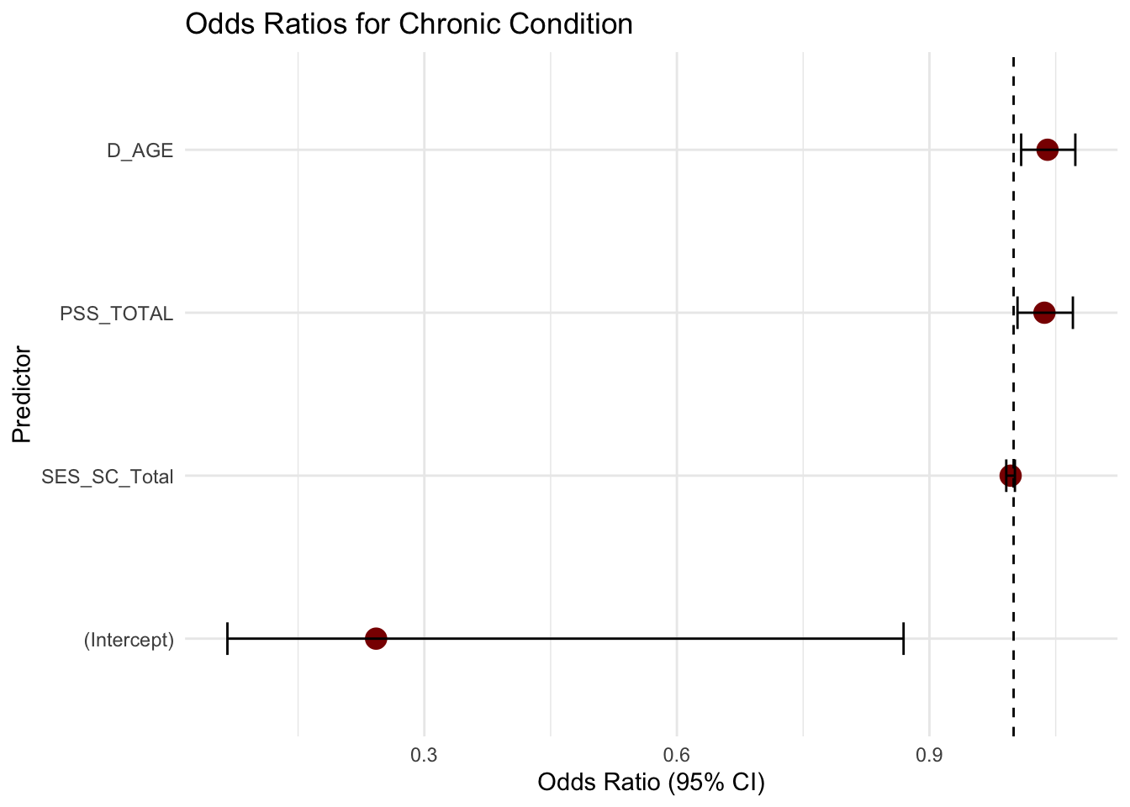The image size is (1130, 807).
Task: Select the SES_SC_Total predictor label
Action: 108,477
